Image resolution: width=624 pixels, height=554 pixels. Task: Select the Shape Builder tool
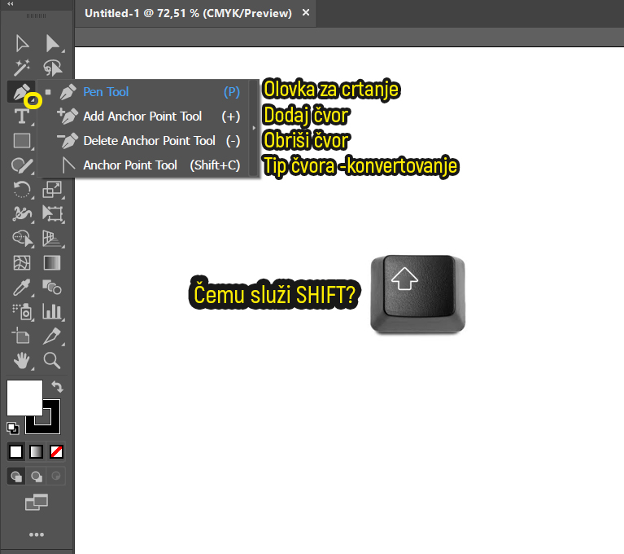pos(23,239)
